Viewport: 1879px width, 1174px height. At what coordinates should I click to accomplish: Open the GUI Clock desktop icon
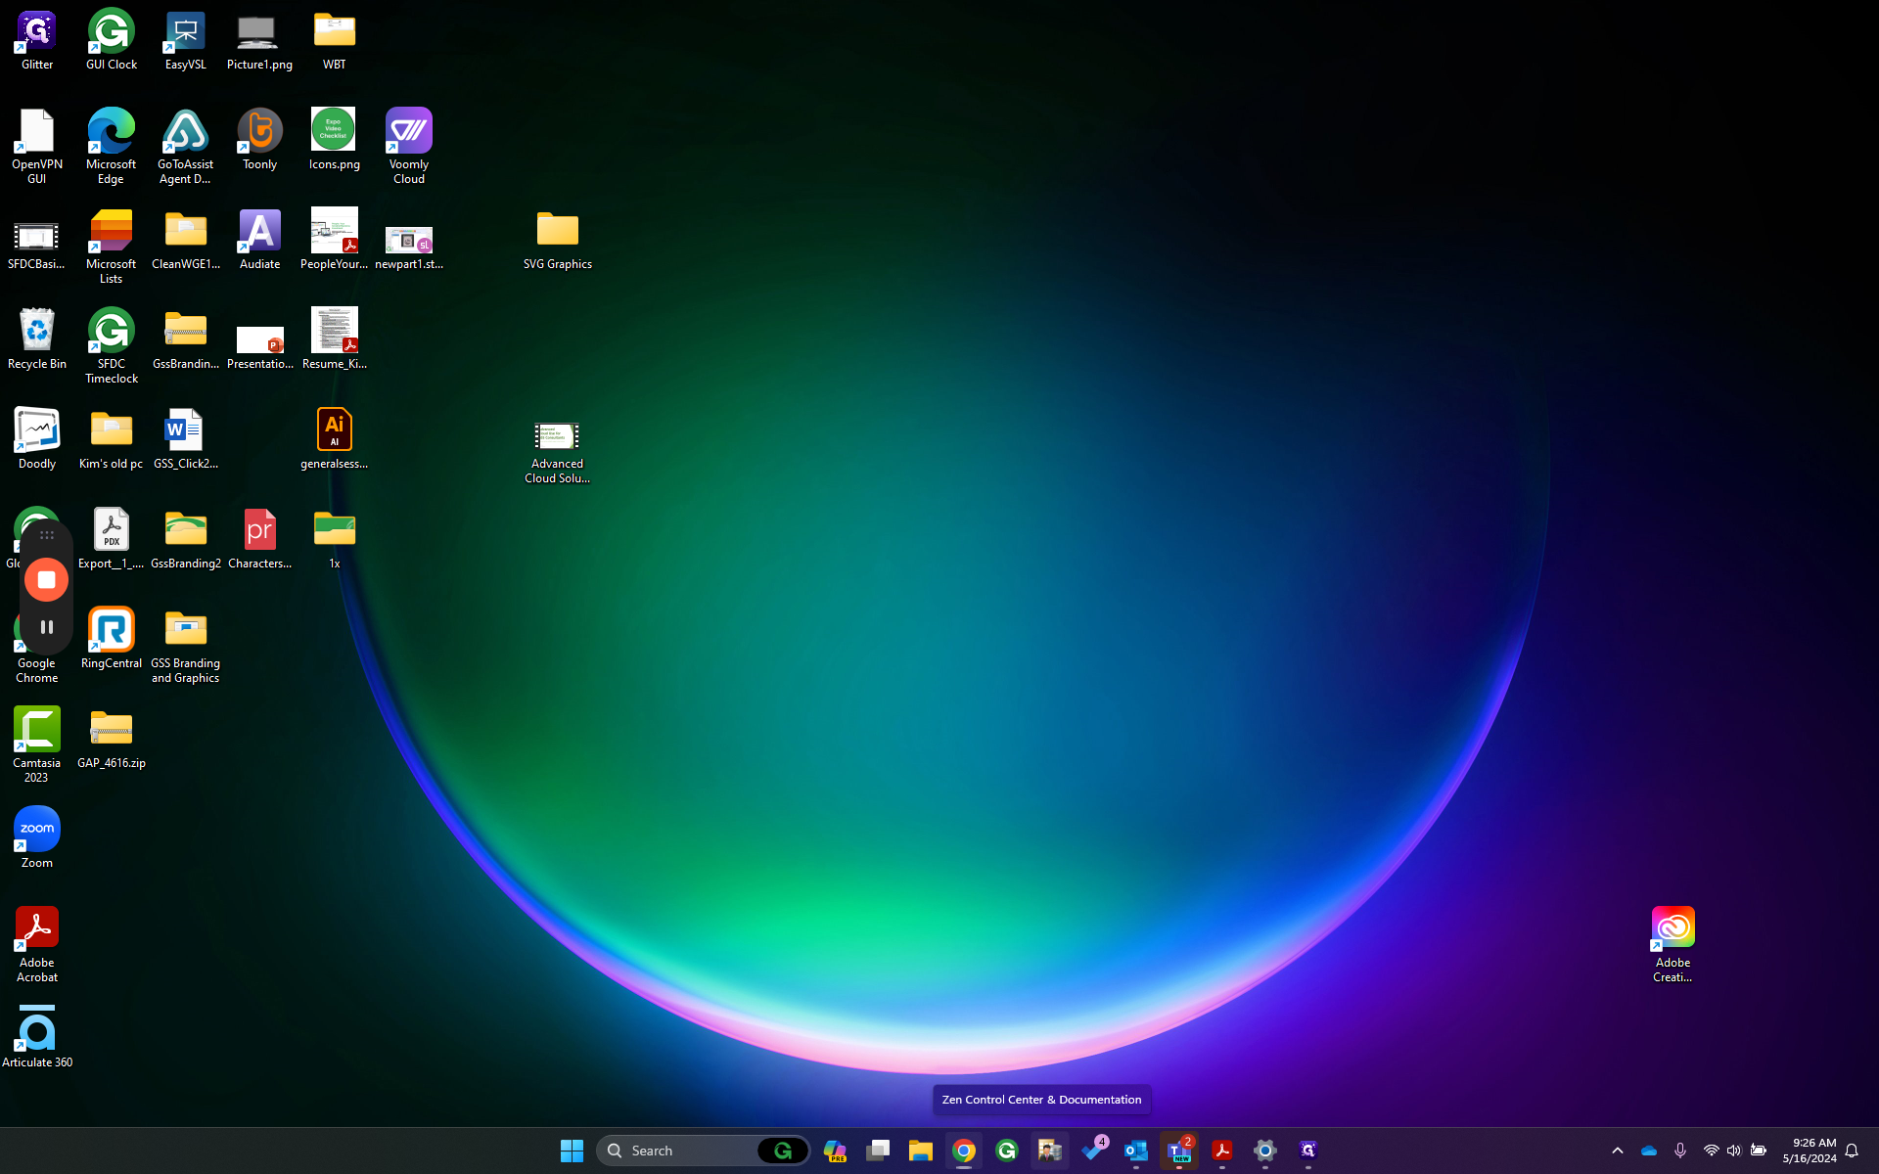[x=112, y=41]
